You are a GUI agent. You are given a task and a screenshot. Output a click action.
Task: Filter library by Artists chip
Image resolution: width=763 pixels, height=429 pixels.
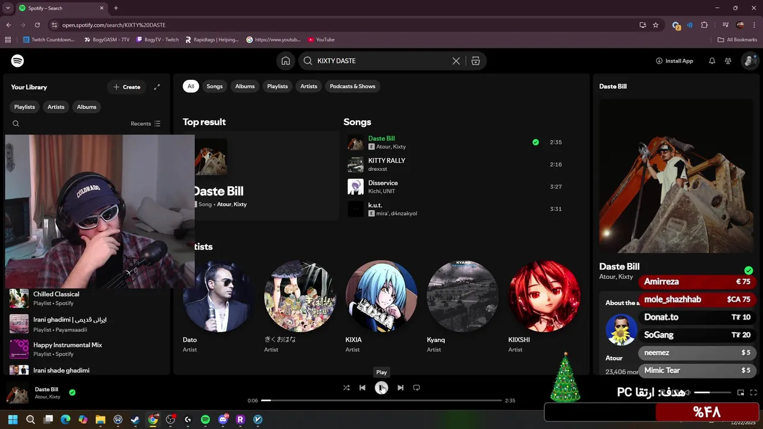(56, 107)
